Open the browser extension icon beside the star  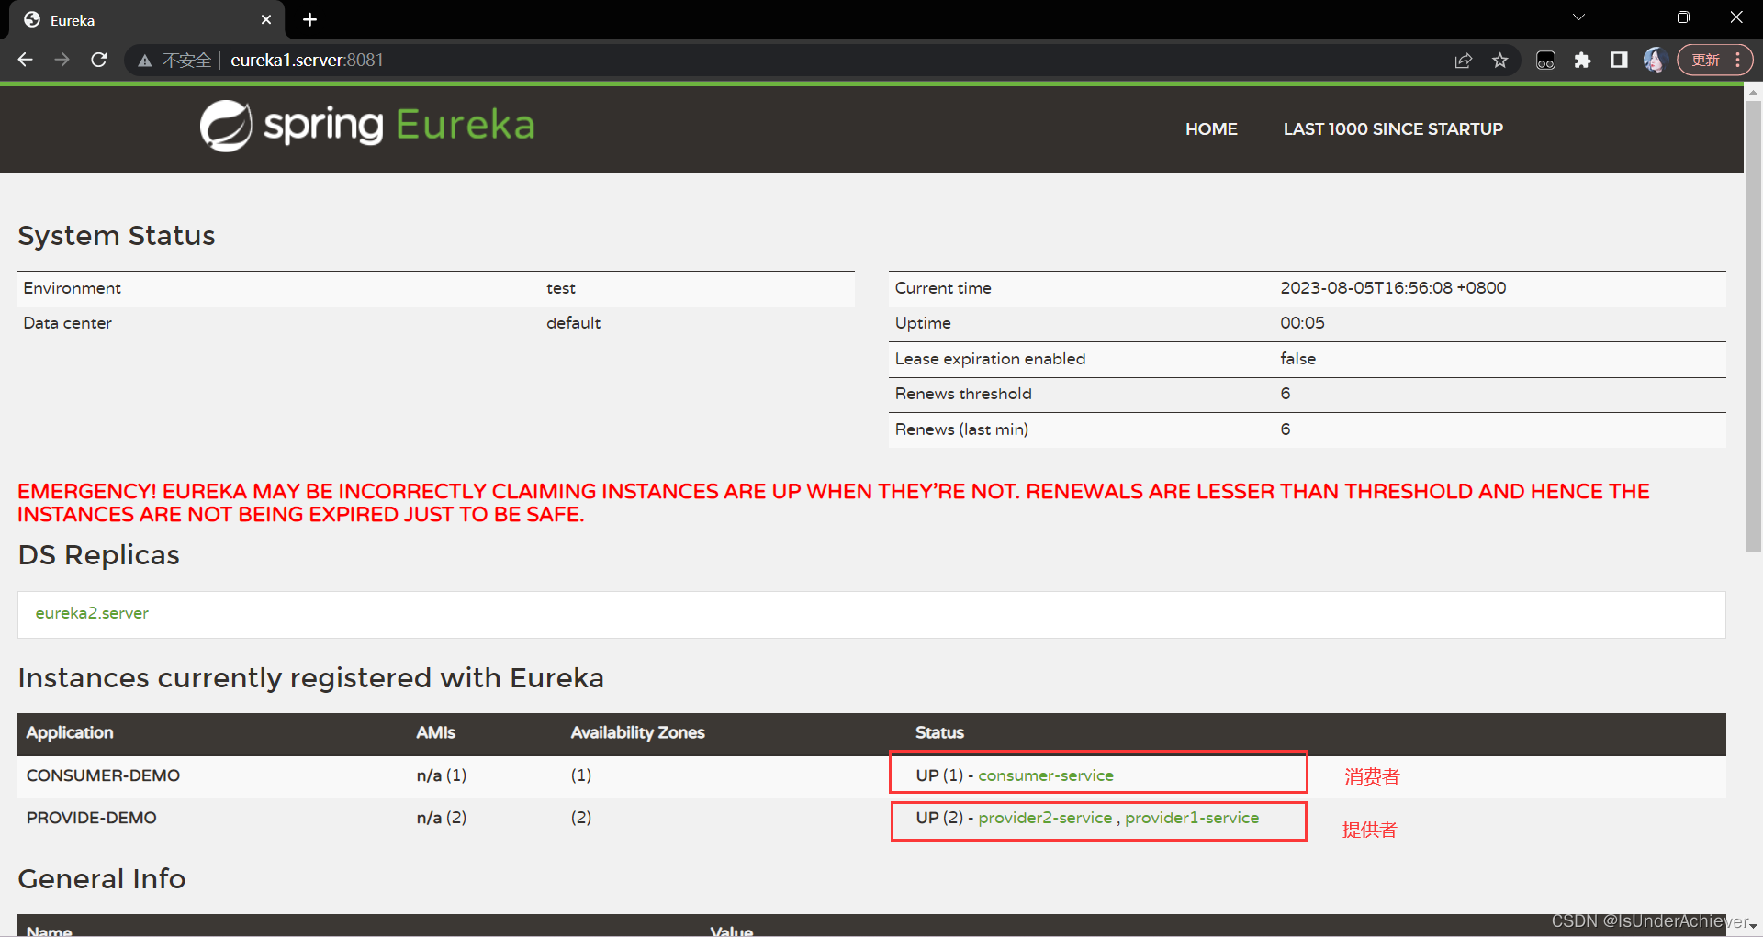[x=1545, y=61]
